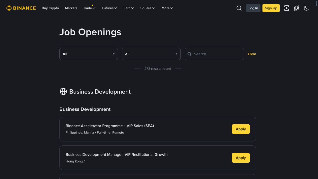Screen dimensions: 318x179
Task: Focus the job Search input field
Action: pyautogui.click(x=214, y=54)
